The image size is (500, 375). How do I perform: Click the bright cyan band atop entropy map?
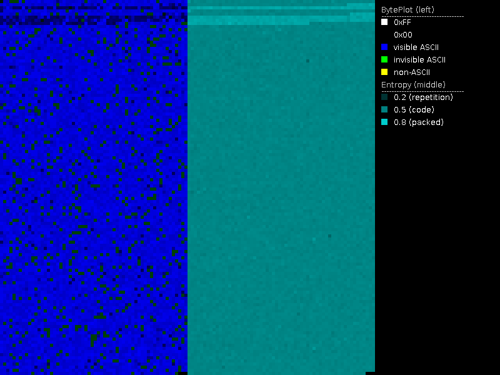pos(250,21)
